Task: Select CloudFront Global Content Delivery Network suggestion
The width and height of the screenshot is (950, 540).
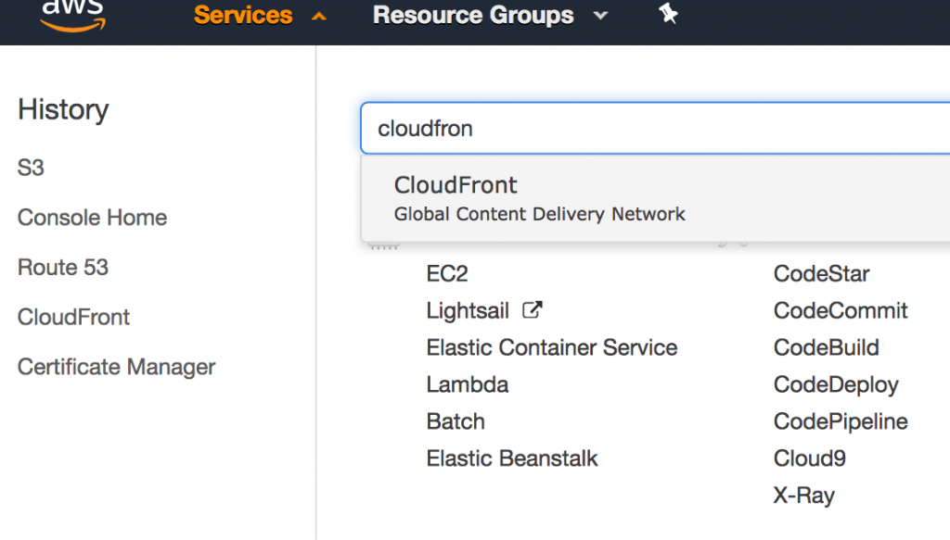Action: tap(656, 198)
